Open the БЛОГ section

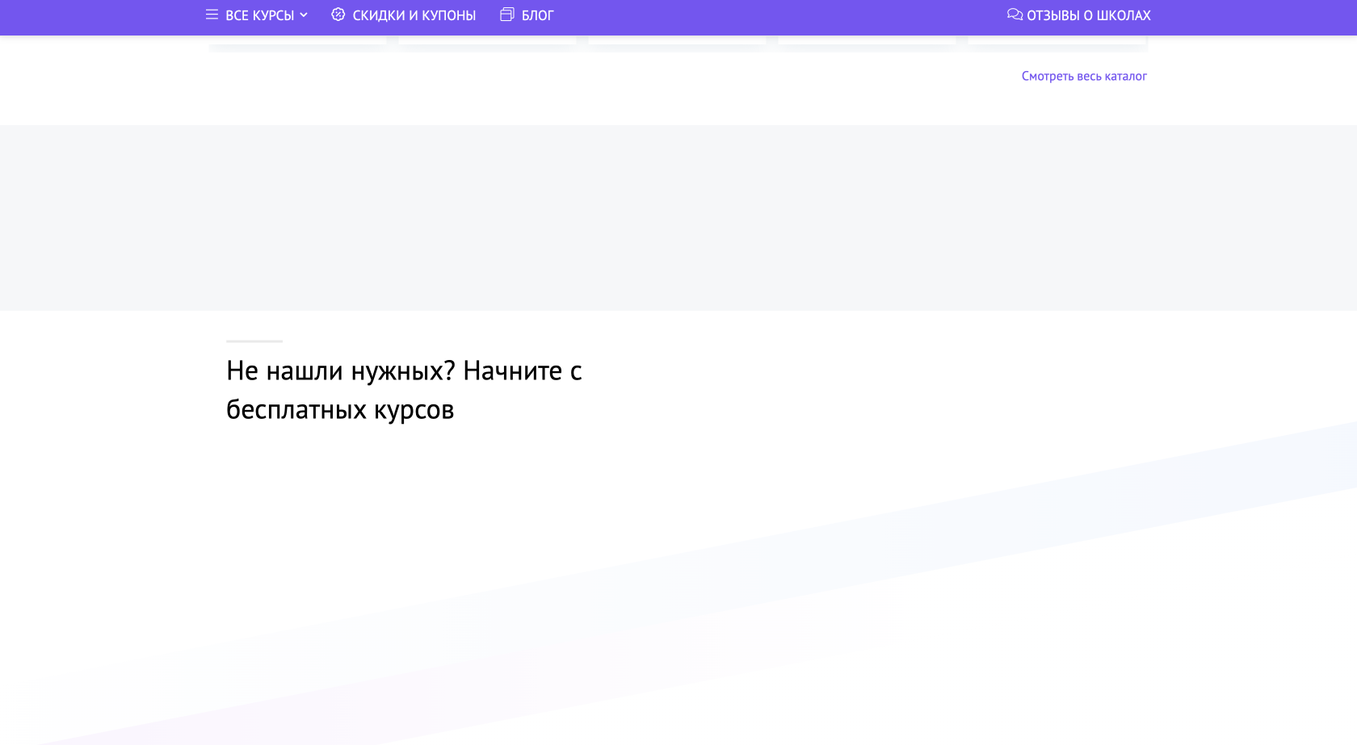[537, 15]
